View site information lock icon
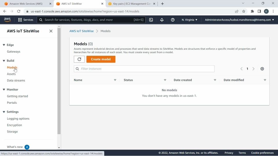Viewport: 278px width, 156px height. (27, 11)
